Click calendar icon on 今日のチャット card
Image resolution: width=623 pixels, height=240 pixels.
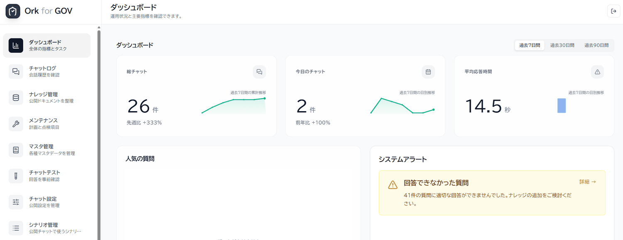(x=428, y=72)
